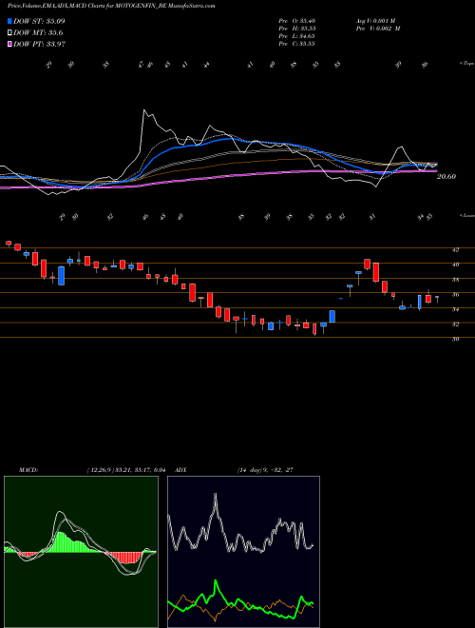Viewport: 475px width, 628px height.
Task: Click the ADX '(14 day) 9, +32, -27' values
Action: click(x=265, y=470)
